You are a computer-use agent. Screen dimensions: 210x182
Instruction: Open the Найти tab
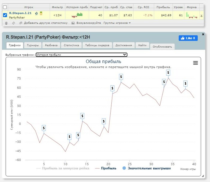pyautogui.click(x=142, y=45)
